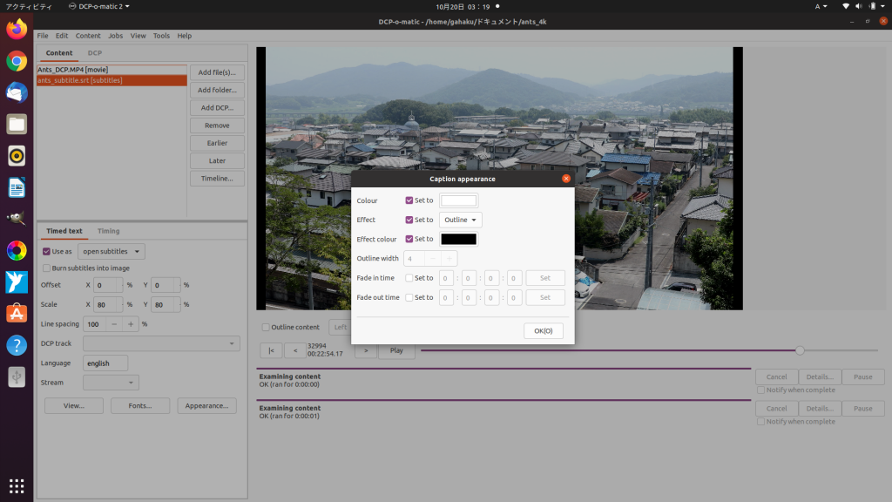The height and width of the screenshot is (502, 892).
Task: Open Firefox from the dock
Action: pyautogui.click(x=17, y=29)
